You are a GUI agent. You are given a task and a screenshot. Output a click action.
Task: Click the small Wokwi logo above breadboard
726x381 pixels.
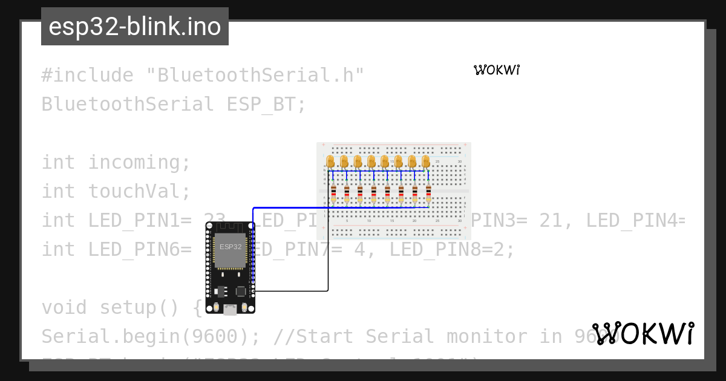[x=497, y=70]
